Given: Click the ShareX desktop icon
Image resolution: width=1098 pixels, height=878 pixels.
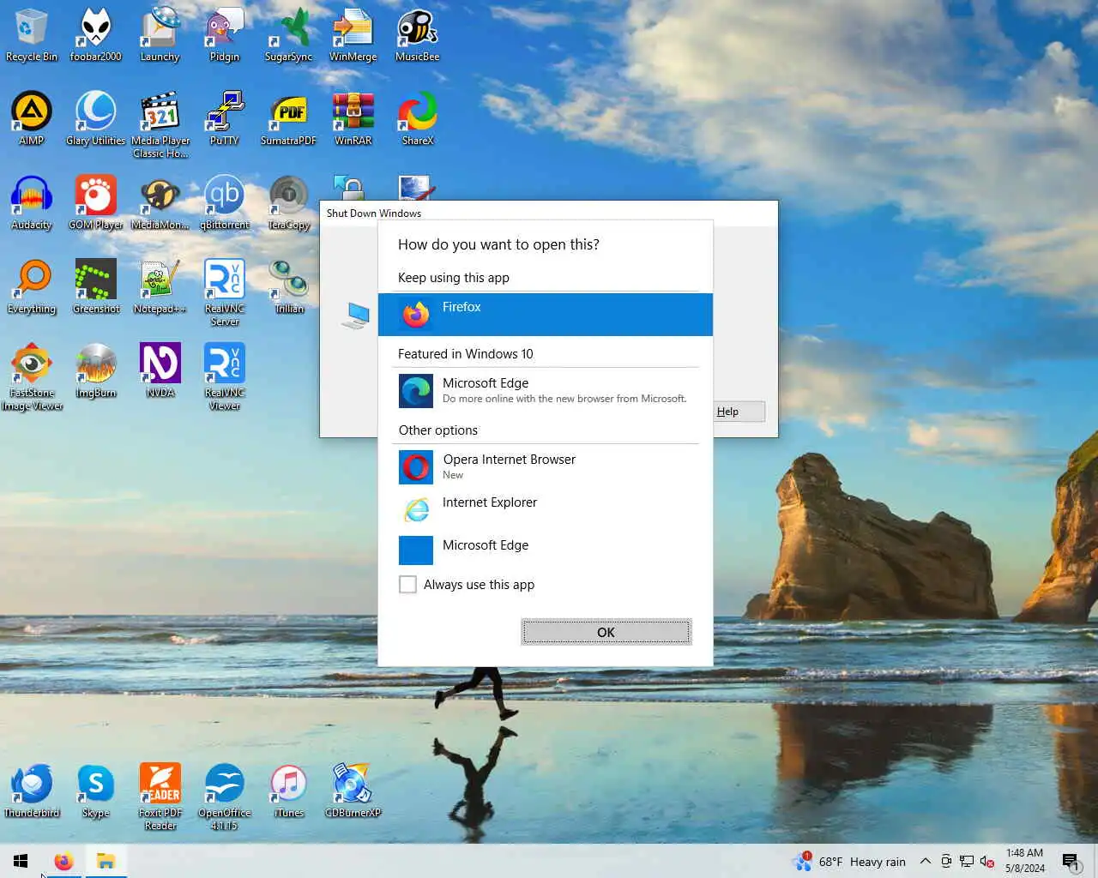Looking at the screenshot, I should click(417, 118).
